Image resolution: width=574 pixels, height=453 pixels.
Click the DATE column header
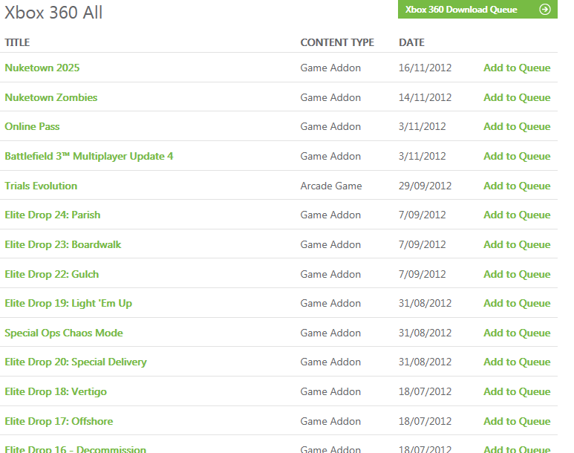[411, 42]
